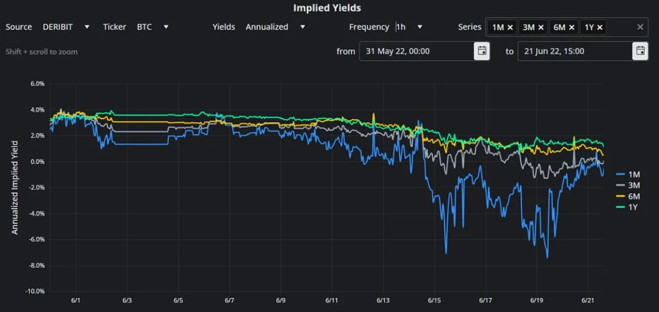659x312 pixels.
Task: Toggle the 1Y series in the legend
Action: click(x=627, y=207)
